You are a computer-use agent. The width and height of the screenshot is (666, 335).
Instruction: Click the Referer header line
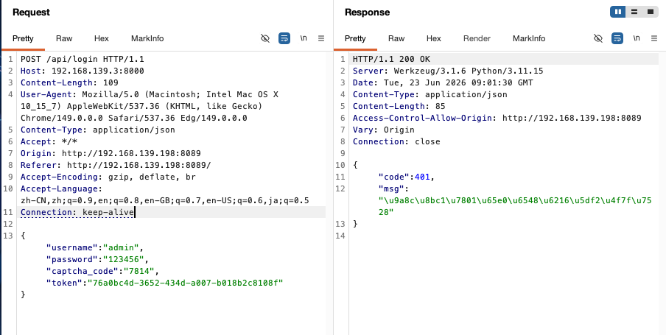pos(116,165)
